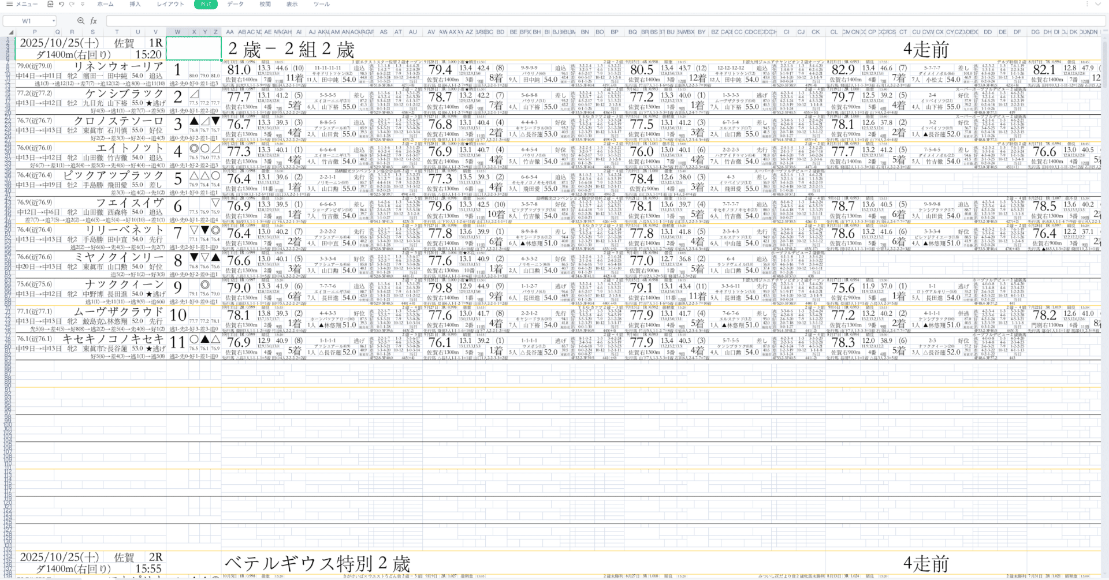Click the fx insert function icon
The width and height of the screenshot is (1109, 580).
click(x=94, y=20)
